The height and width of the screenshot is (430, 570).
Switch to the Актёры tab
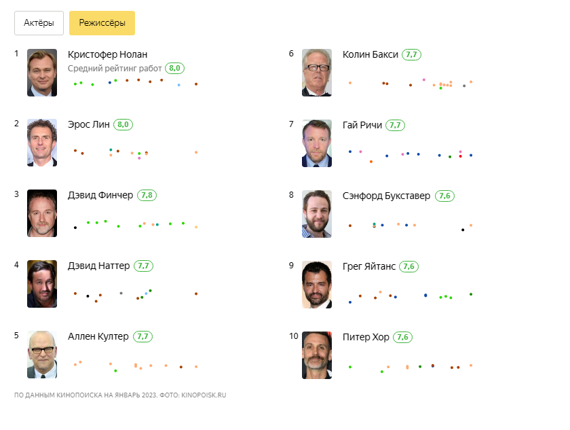39,23
